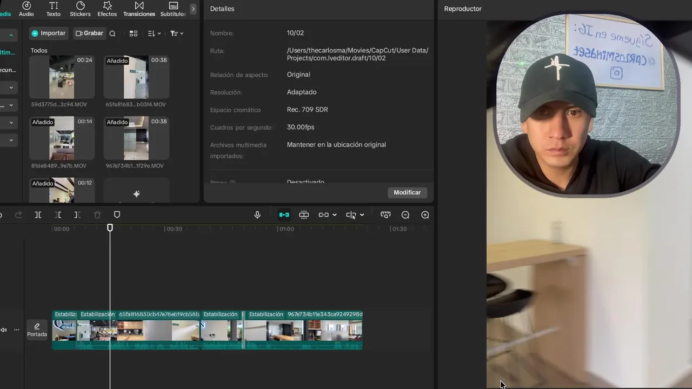Select the first Estabilización clip on timeline

click(64, 330)
